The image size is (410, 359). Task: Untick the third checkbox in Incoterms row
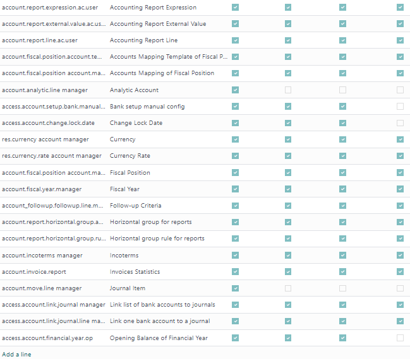(342, 255)
